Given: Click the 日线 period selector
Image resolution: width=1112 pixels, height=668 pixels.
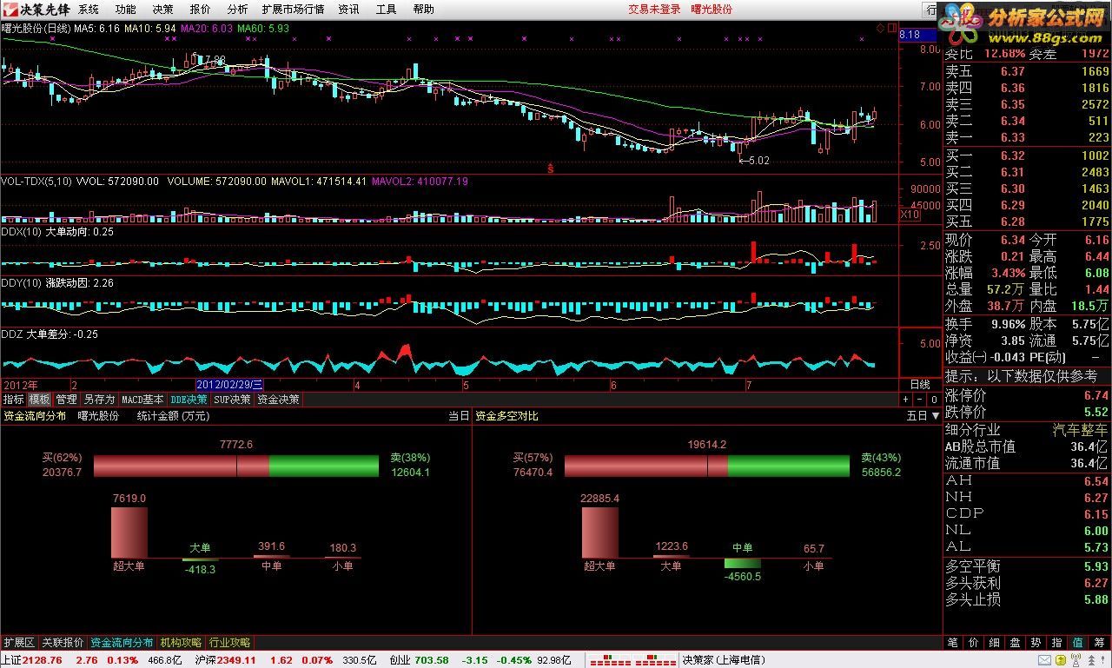Looking at the screenshot, I should coord(920,384).
